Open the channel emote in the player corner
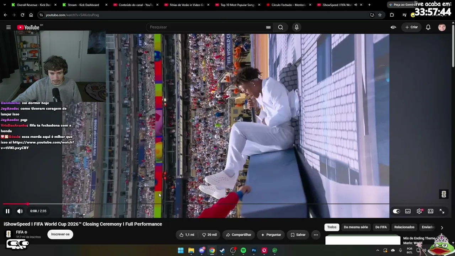The height and width of the screenshot is (256, 455). (x=444, y=194)
